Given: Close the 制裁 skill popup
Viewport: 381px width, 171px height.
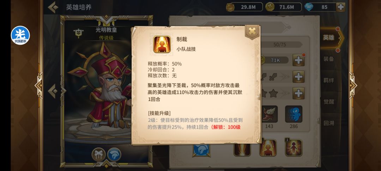Looking at the screenshot, I should click(x=252, y=31).
